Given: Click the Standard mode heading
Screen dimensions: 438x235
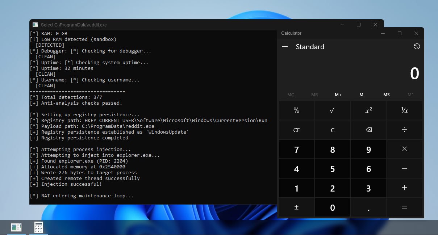Looking at the screenshot, I should (310, 47).
